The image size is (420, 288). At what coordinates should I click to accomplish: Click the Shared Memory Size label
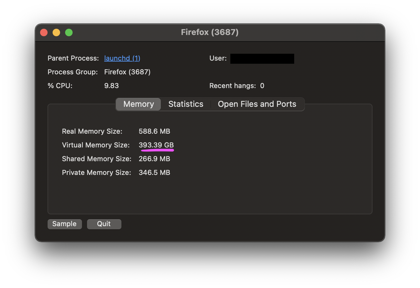97,159
